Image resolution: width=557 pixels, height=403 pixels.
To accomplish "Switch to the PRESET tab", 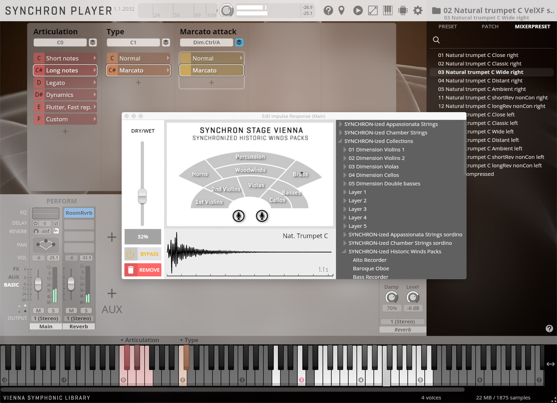I will 448,27.
